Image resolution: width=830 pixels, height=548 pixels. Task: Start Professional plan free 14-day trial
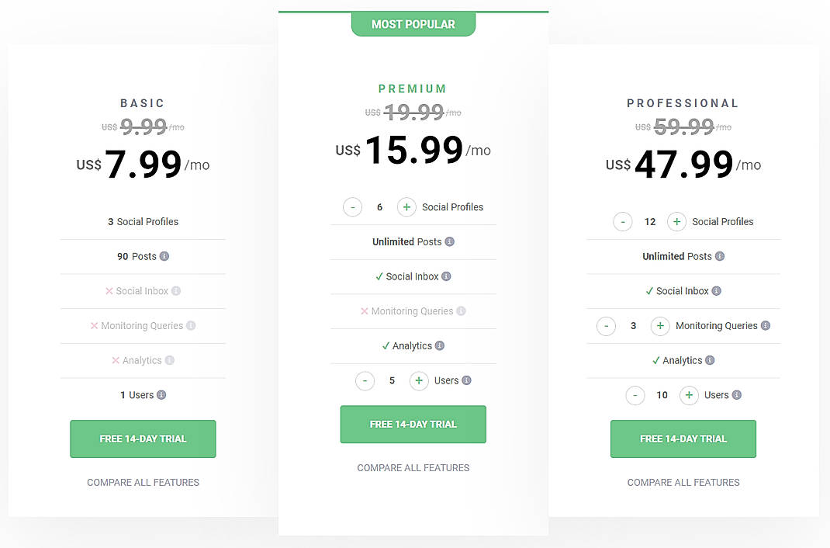[683, 439]
